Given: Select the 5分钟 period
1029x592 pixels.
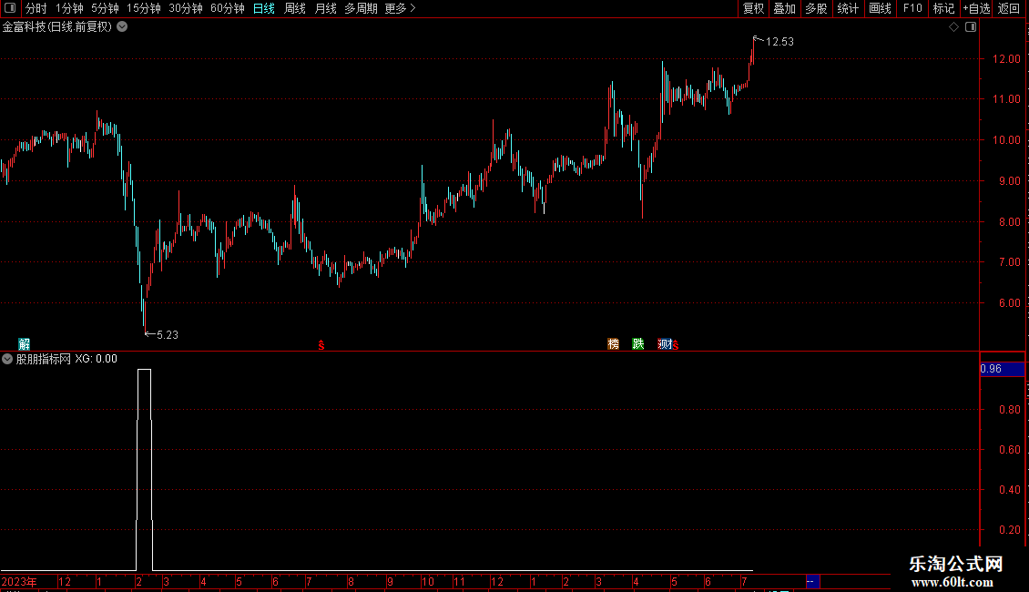Looking at the screenshot, I should 105,8.
